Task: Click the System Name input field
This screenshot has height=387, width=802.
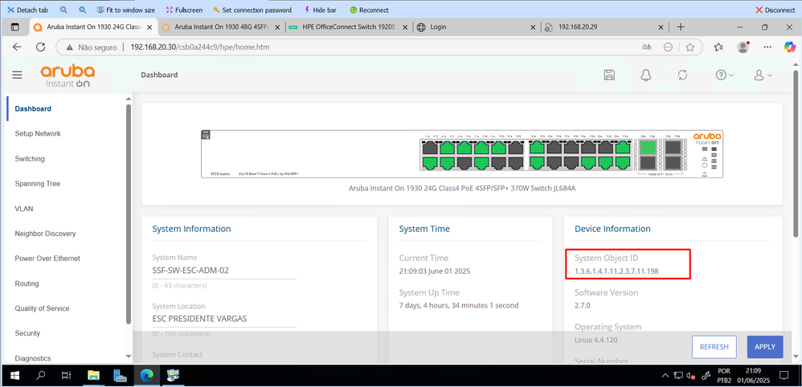Action: [224, 271]
